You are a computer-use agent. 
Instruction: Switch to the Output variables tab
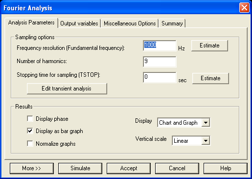[x=79, y=23]
